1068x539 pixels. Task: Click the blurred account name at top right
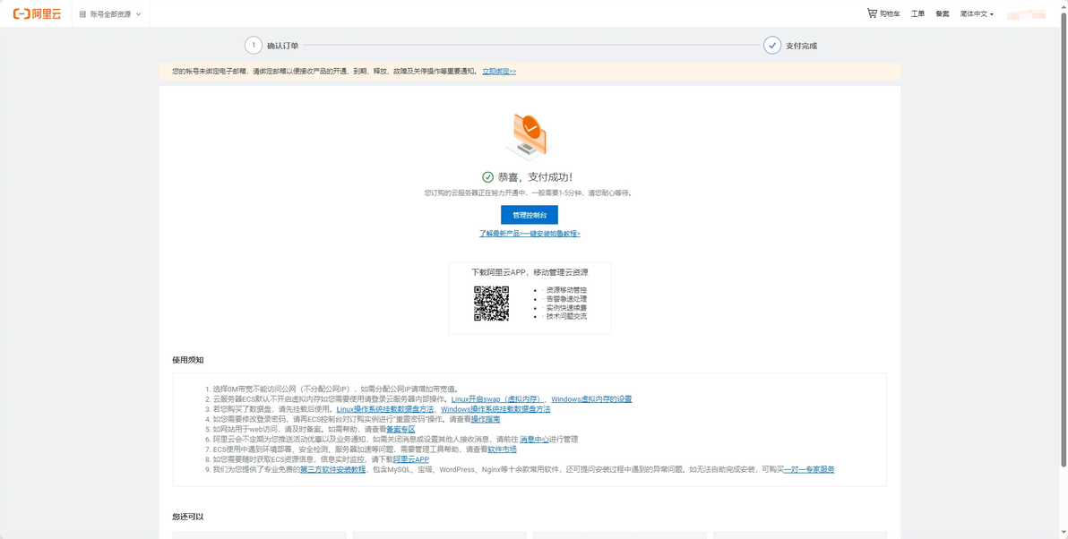[x=1026, y=13]
